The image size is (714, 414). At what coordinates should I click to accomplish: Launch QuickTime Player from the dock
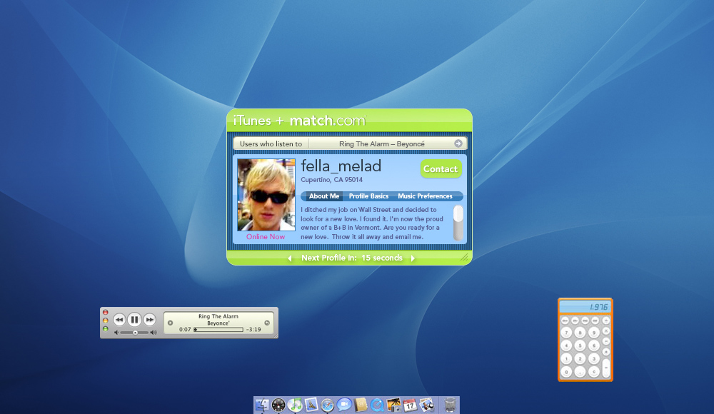(377, 405)
